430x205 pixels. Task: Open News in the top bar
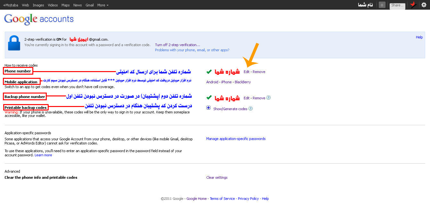tap(77, 5)
